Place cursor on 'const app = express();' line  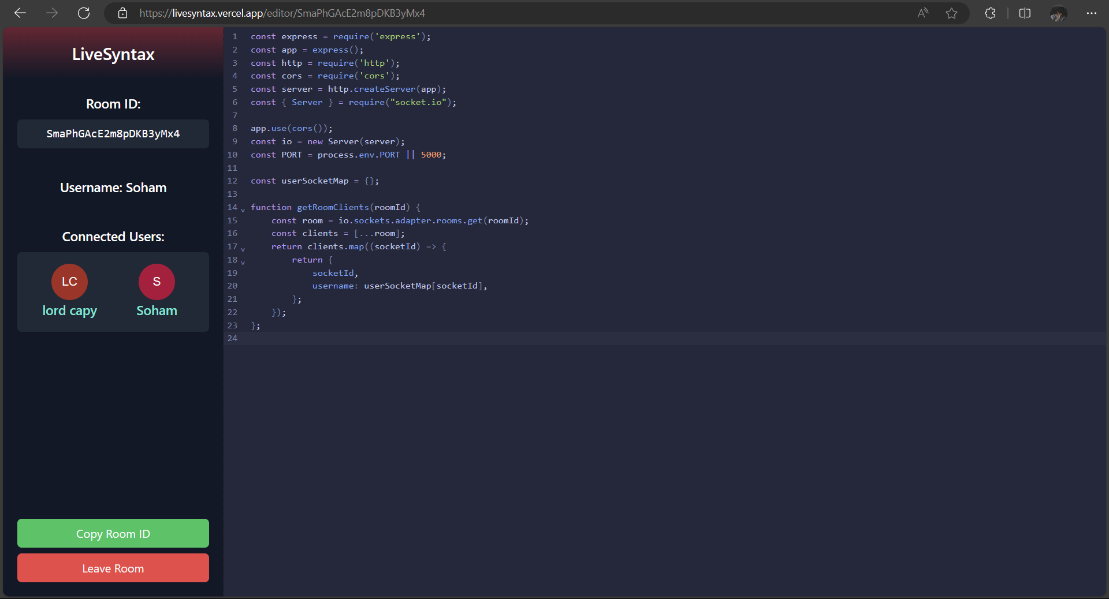307,50
